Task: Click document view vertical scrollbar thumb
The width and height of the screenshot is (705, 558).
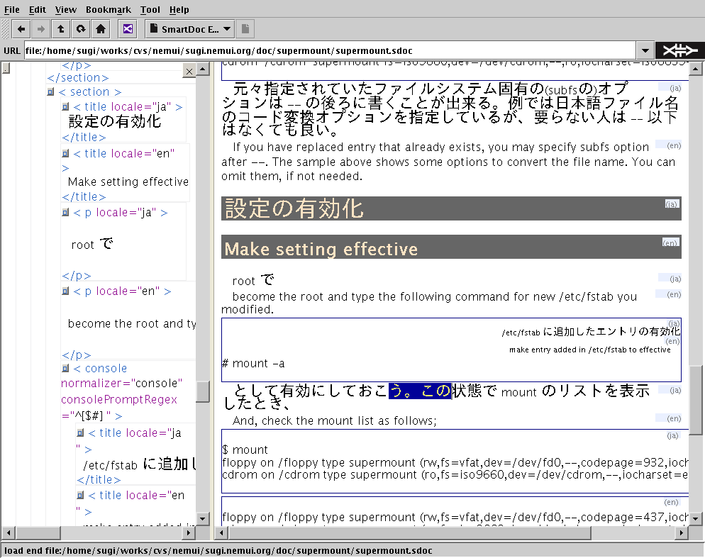Action: tap(695, 400)
